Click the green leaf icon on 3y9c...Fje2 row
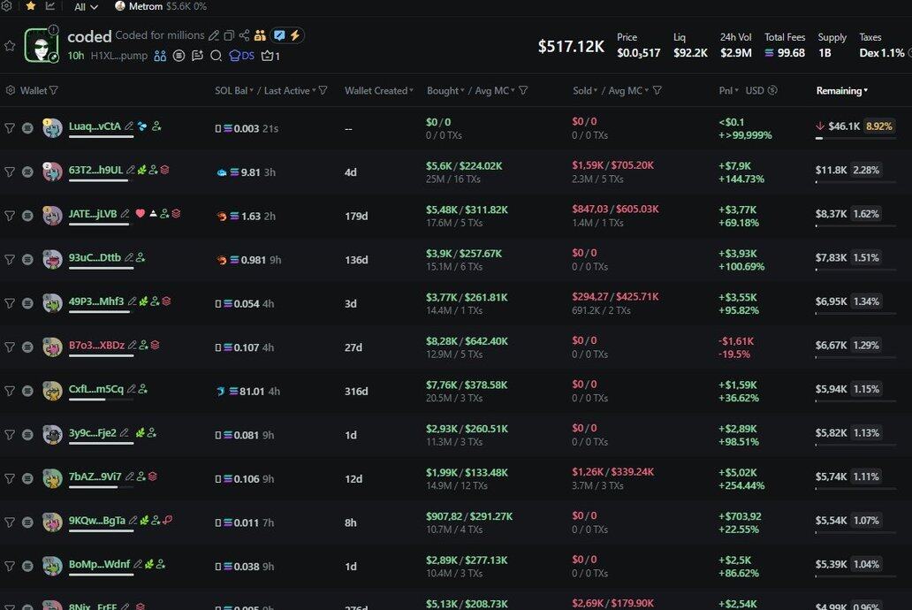 coord(140,432)
